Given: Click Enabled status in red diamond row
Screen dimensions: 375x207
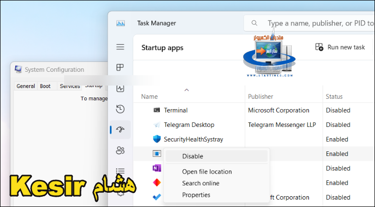Looking at the screenshot, I should 337,183.
